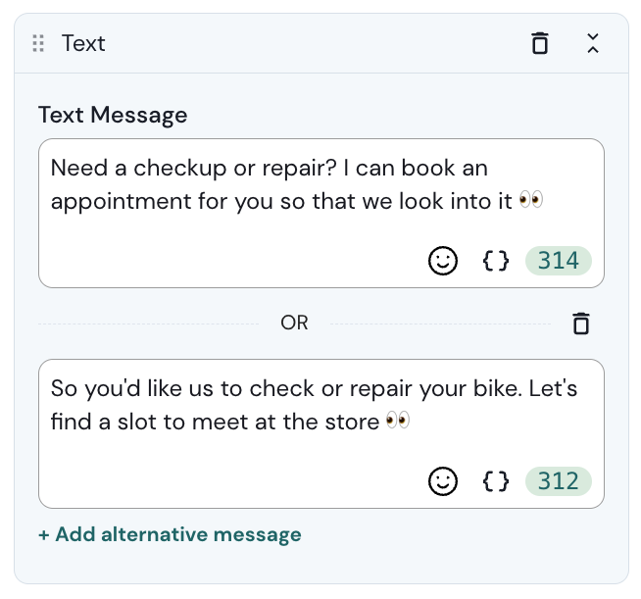Viewport: 641px width, 599px height.
Task: Click the Text Message field label
Action: (113, 115)
